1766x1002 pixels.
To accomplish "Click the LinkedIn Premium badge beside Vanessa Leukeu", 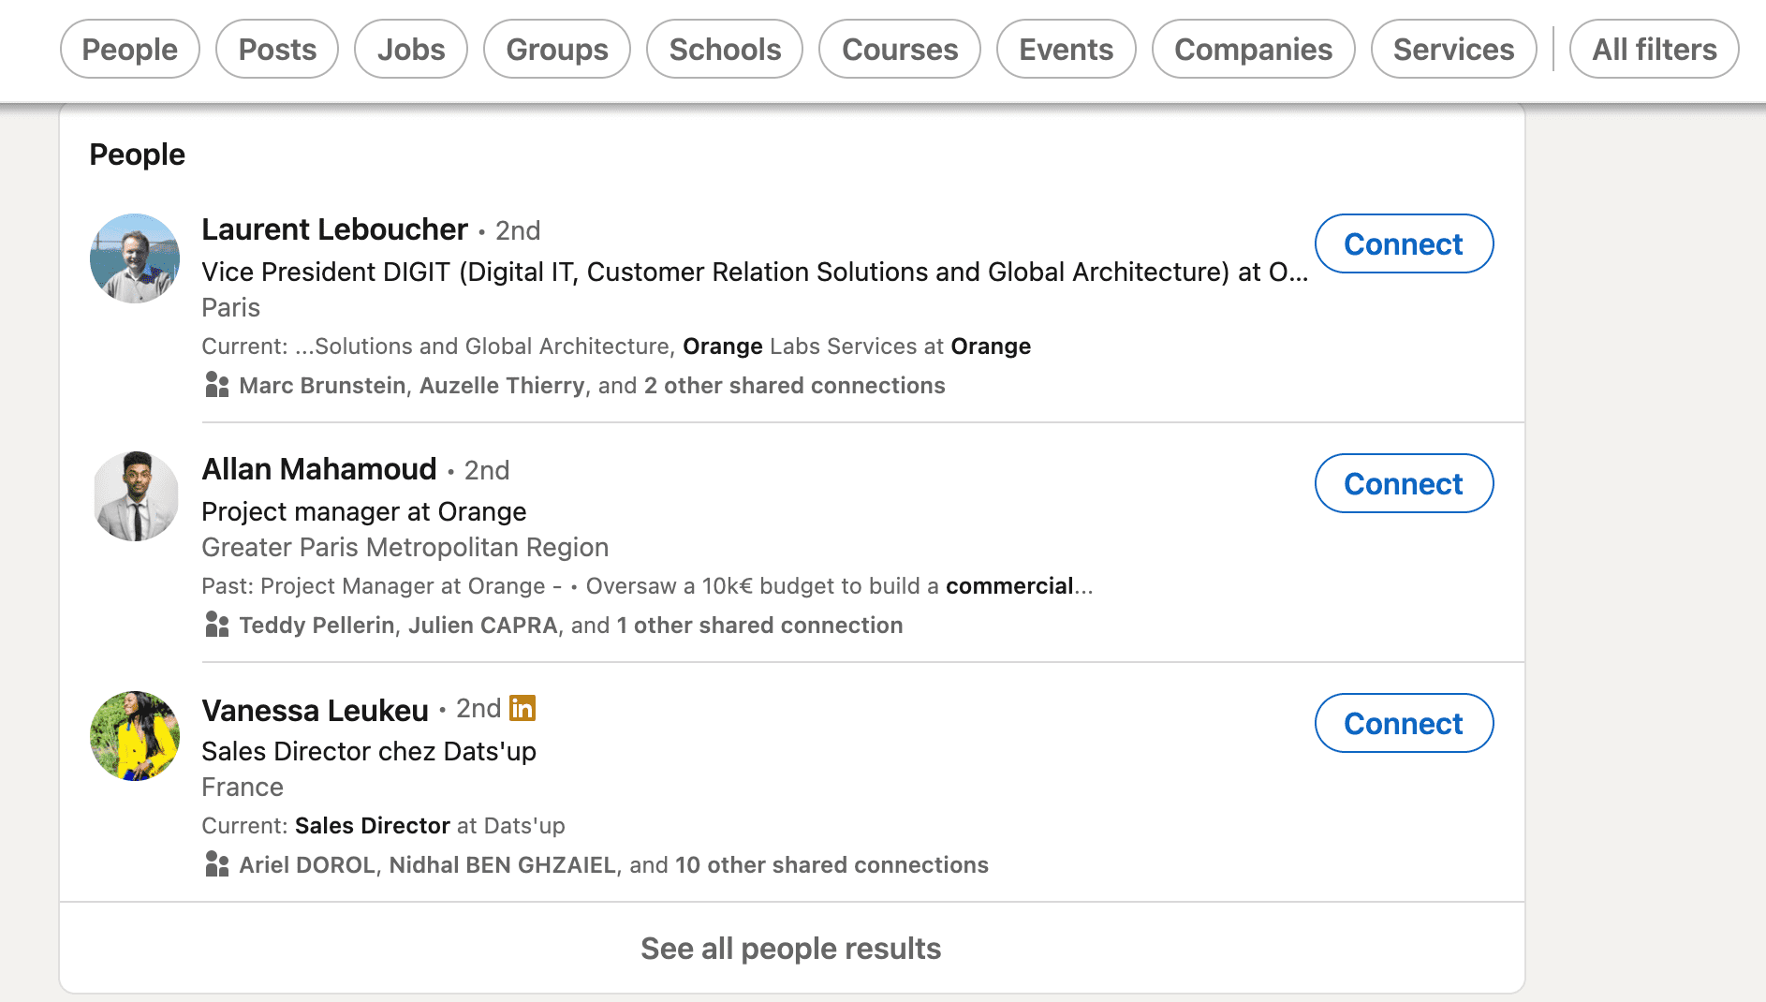I will [522, 709].
